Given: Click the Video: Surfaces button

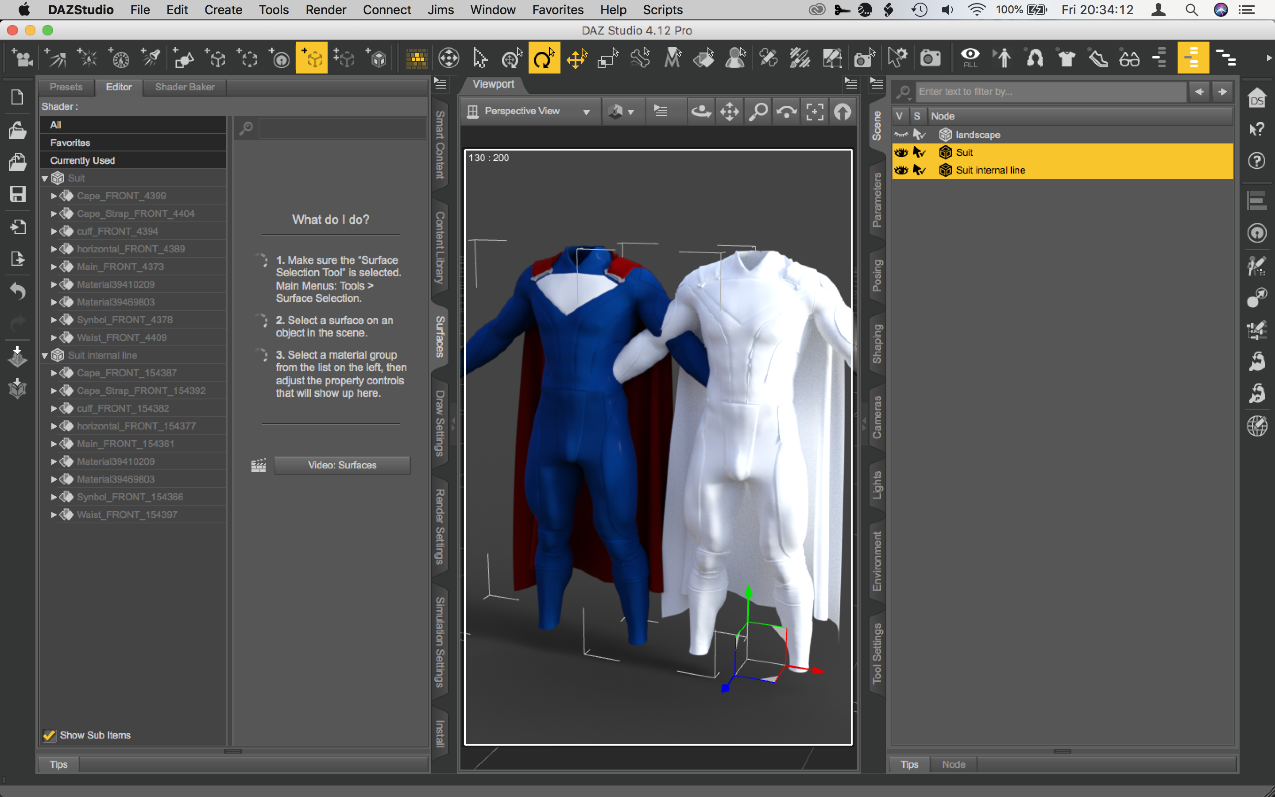Looking at the screenshot, I should [342, 465].
